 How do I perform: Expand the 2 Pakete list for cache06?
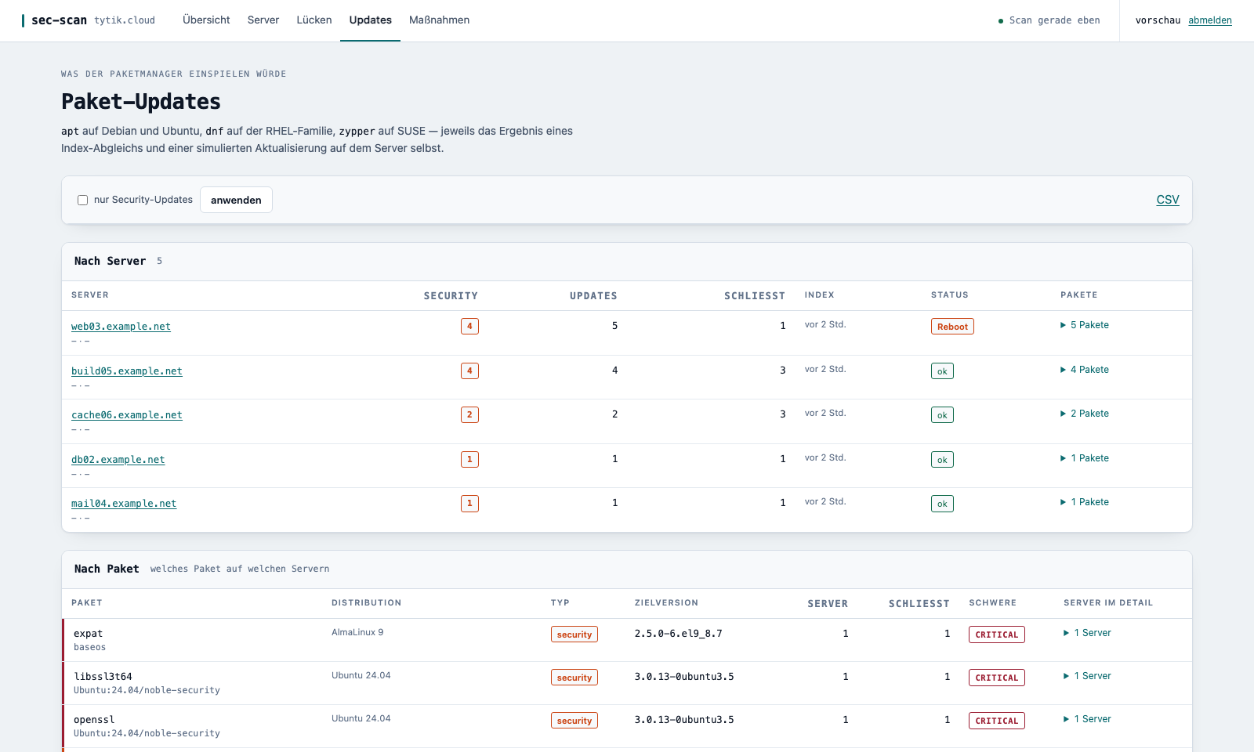(1085, 414)
